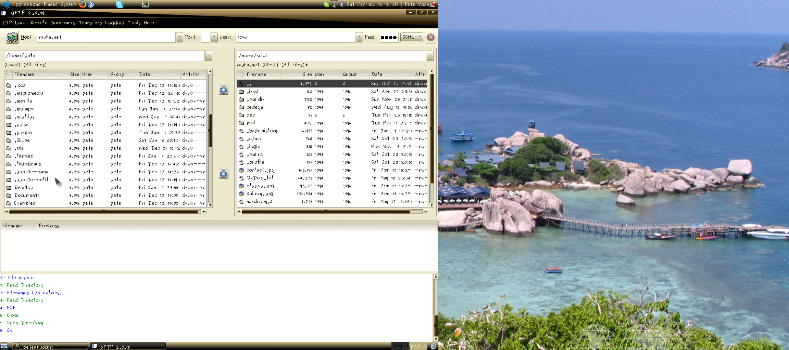Click the help icon in top panel
This screenshot has width=789, height=350.
point(91,4)
